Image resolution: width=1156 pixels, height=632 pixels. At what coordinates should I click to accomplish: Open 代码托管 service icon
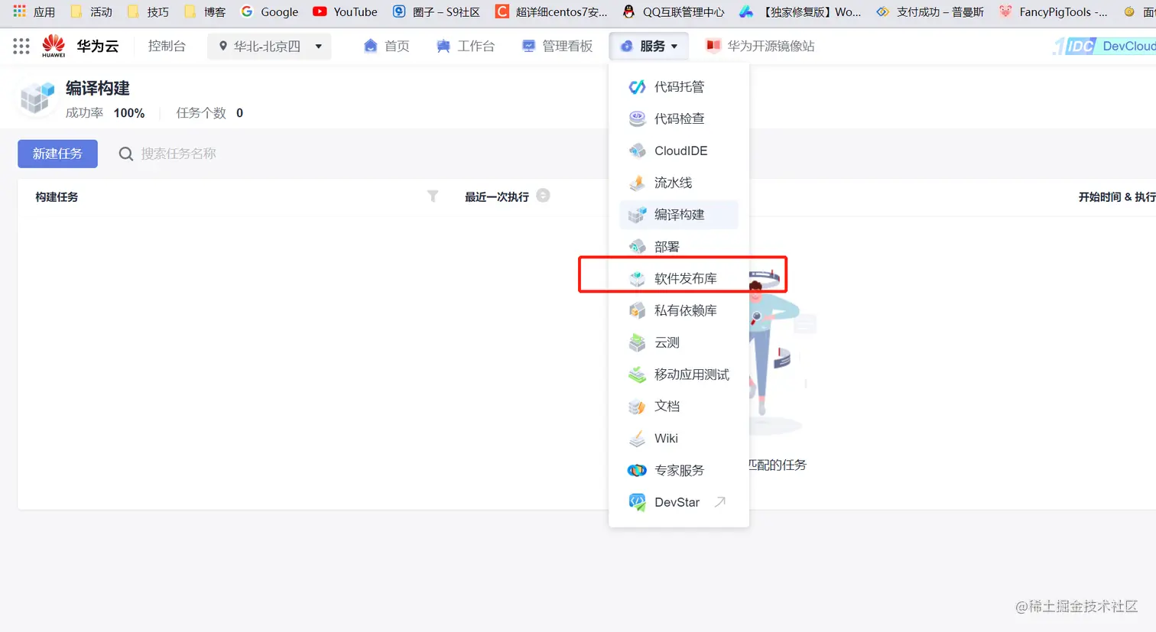(x=637, y=87)
